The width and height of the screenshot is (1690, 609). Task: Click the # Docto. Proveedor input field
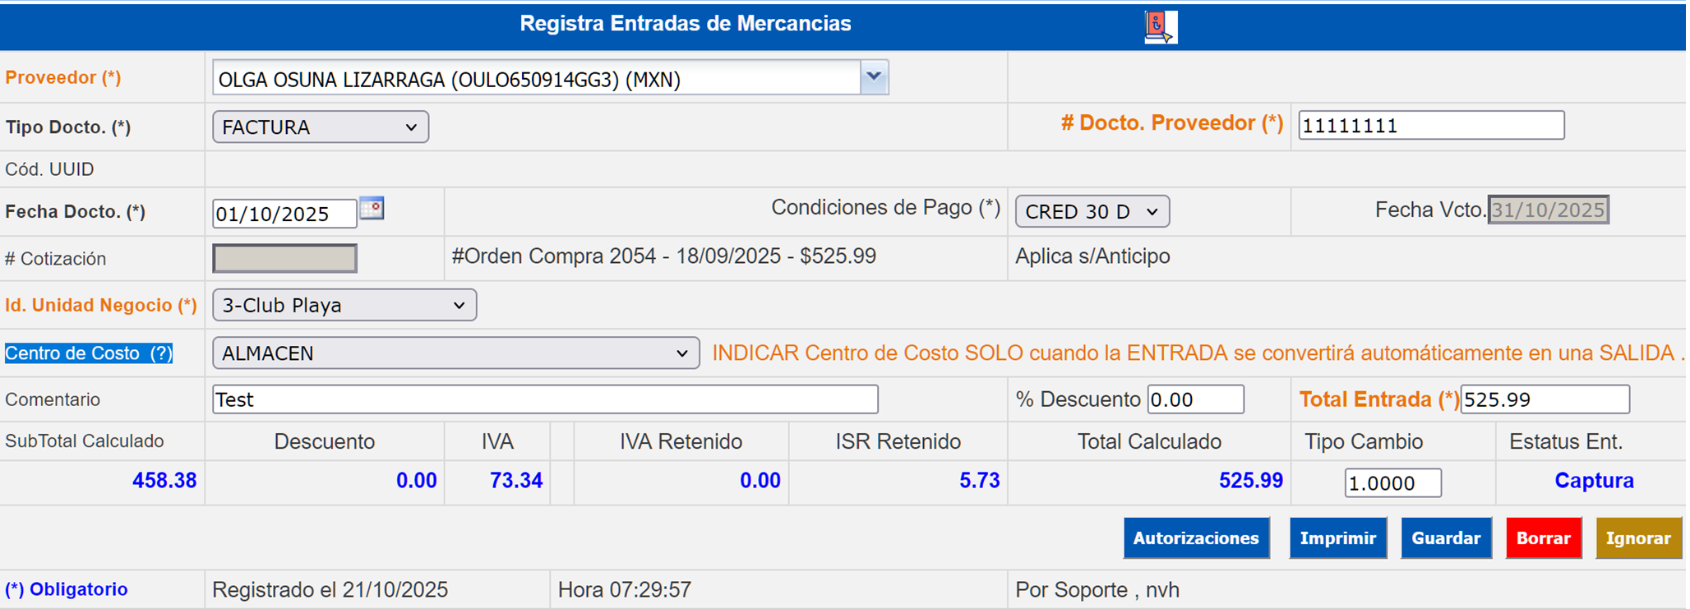coord(1430,126)
